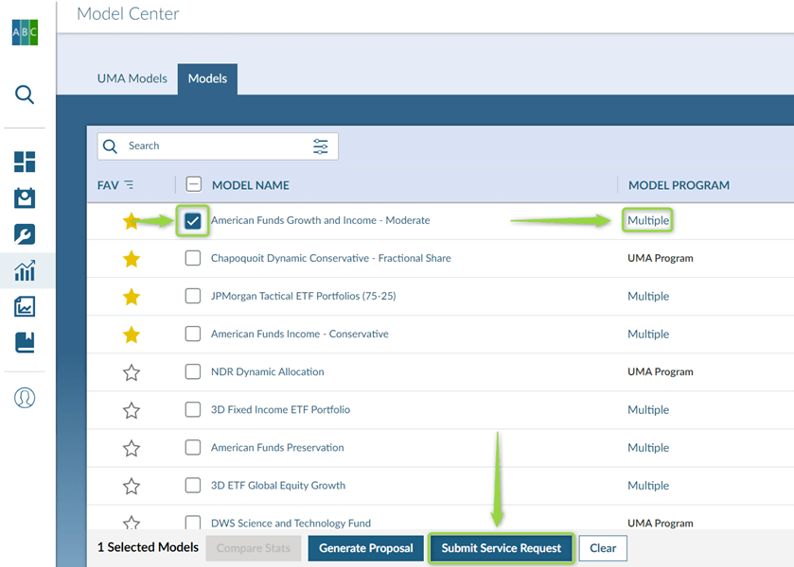Open the line chart report sidebar icon

tap(25, 307)
